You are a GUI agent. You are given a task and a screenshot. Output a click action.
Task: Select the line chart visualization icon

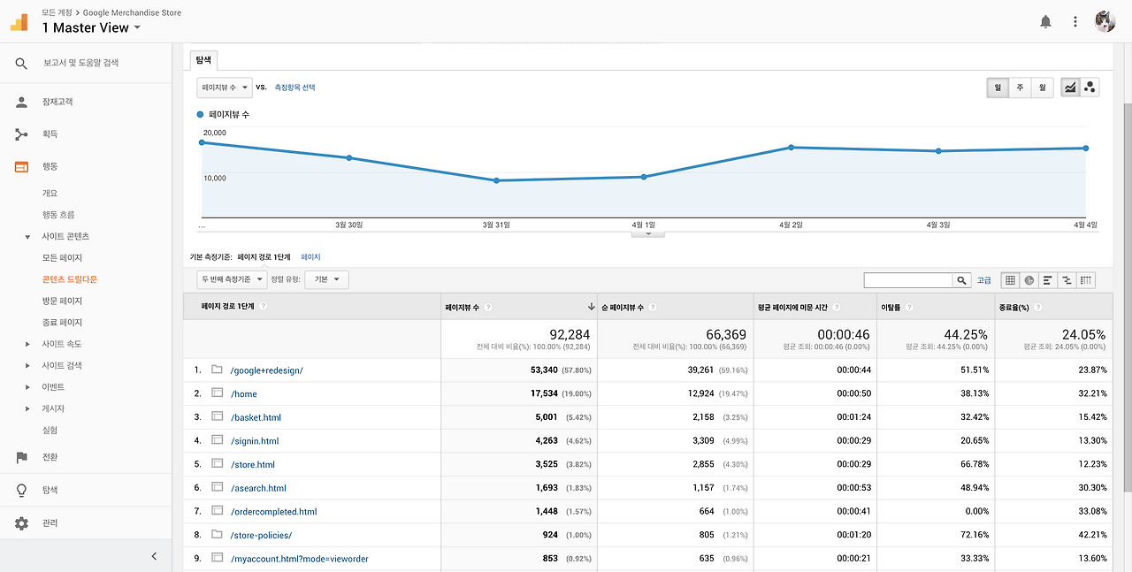(x=1070, y=87)
